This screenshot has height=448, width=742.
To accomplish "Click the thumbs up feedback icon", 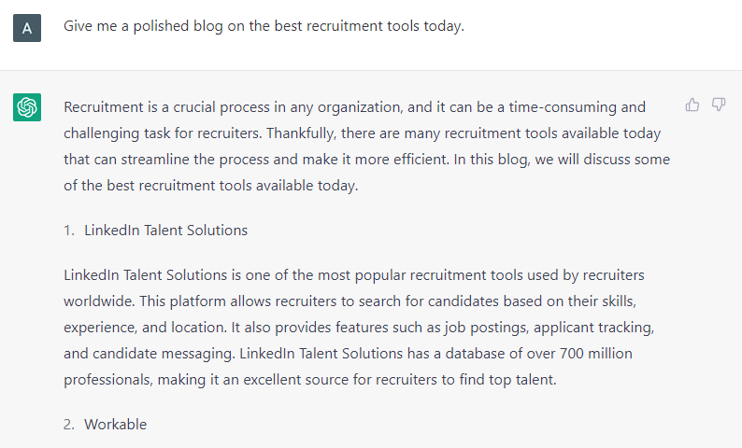I will pyautogui.click(x=692, y=105).
